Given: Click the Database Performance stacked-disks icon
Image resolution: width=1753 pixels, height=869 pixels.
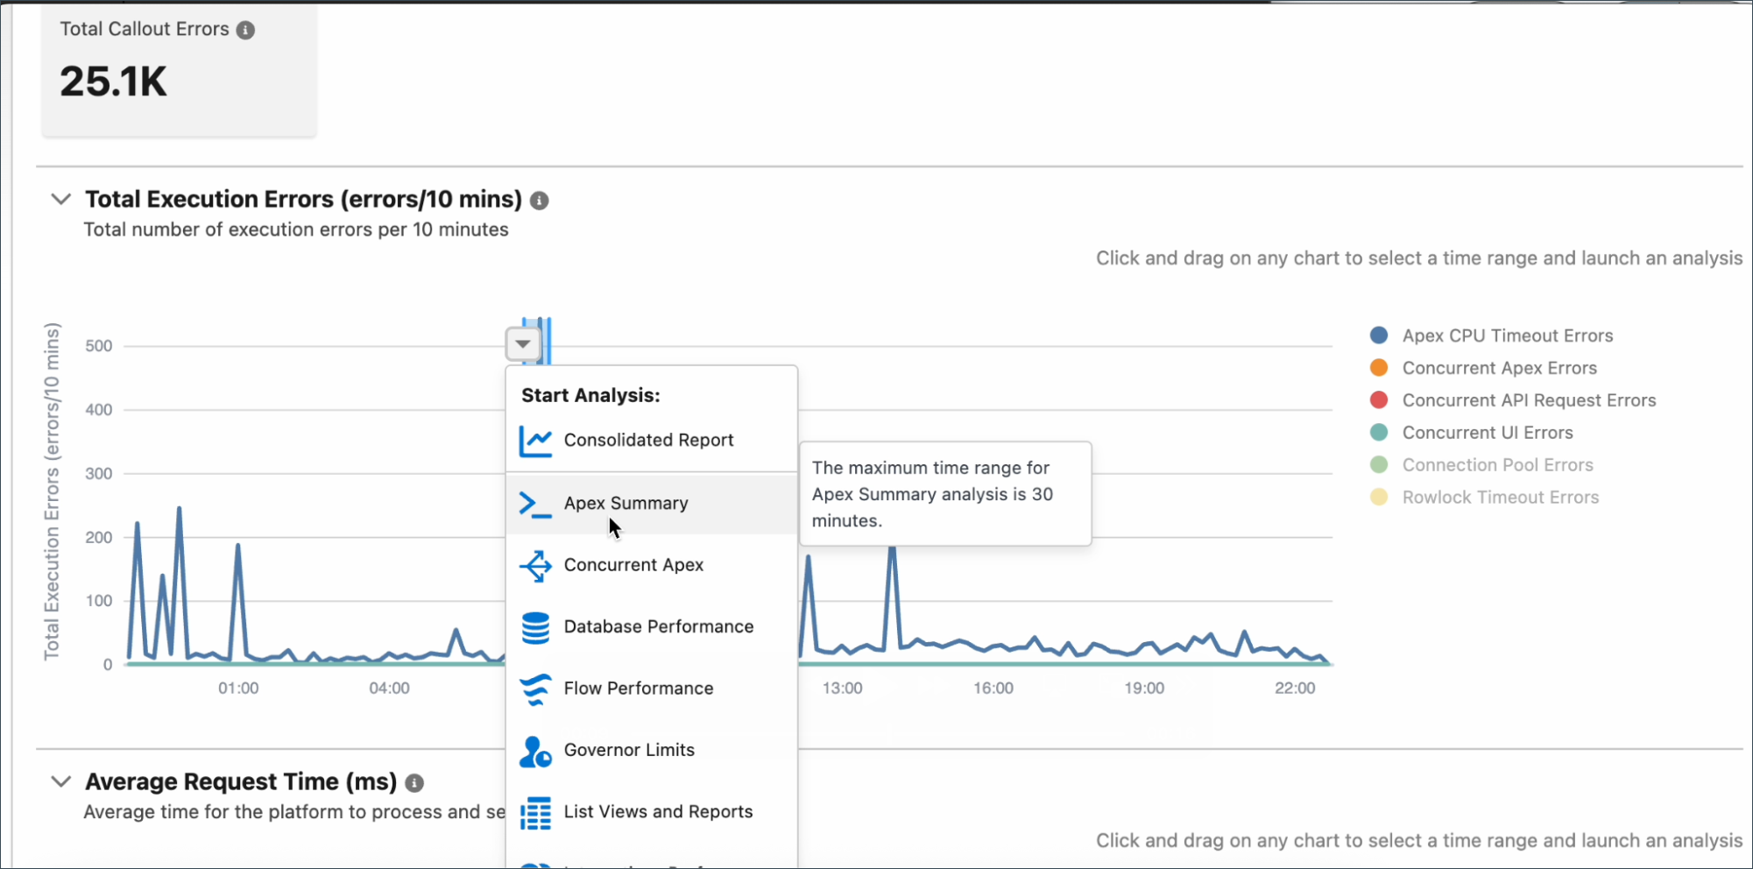Looking at the screenshot, I should pyautogui.click(x=535, y=627).
